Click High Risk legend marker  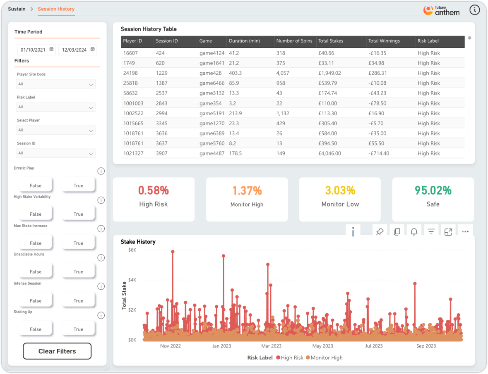tap(278, 357)
